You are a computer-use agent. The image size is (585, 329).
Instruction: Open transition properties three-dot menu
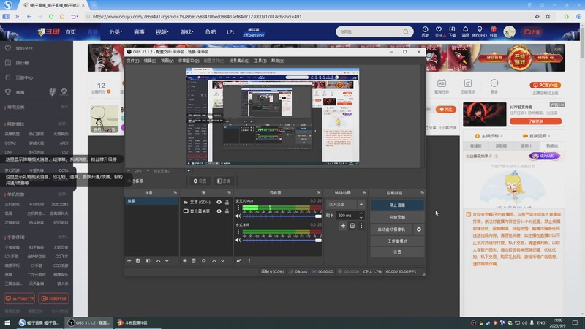click(361, 226)
